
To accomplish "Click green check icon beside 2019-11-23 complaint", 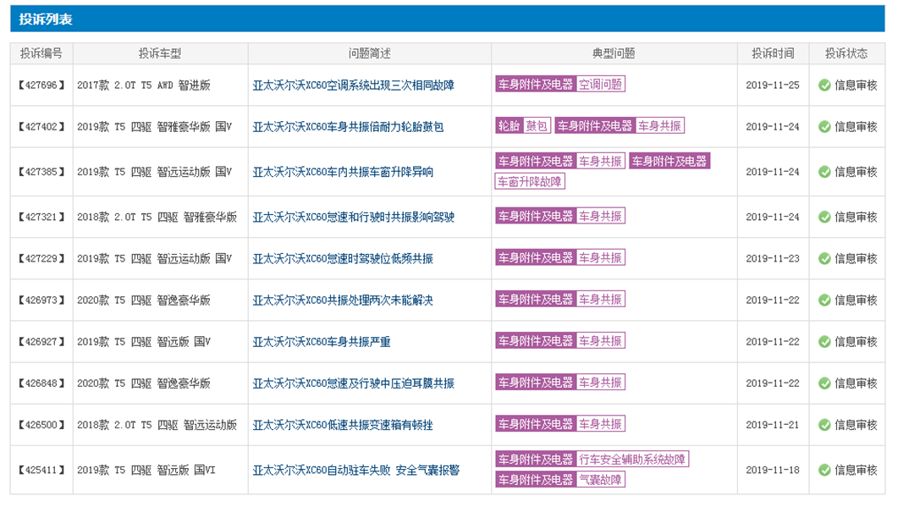I will [x=824, y=259].
